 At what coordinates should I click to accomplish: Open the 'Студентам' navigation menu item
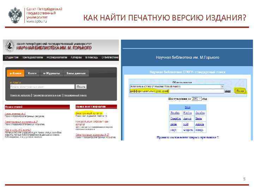(x=12, y=58)
